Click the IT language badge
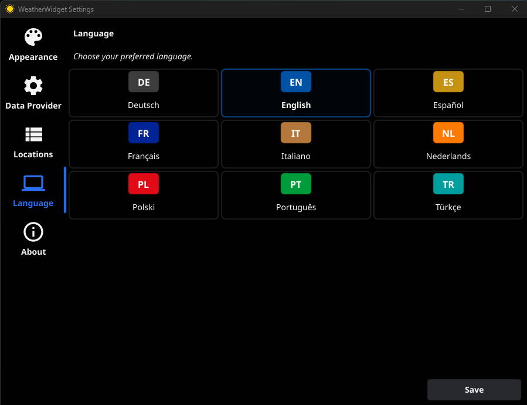This screenshot has height=405, width=527. click(296, 133)
